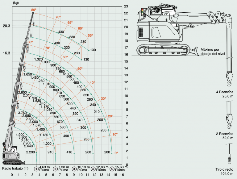Click the circled number 4 Pluma marker
The height and width of the screenshot is (179, 237).
[93, 169]
